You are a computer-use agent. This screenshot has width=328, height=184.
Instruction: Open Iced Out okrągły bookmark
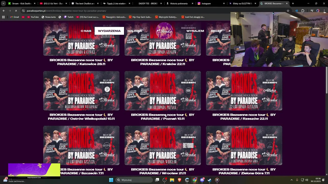click(x=193, y=17)
